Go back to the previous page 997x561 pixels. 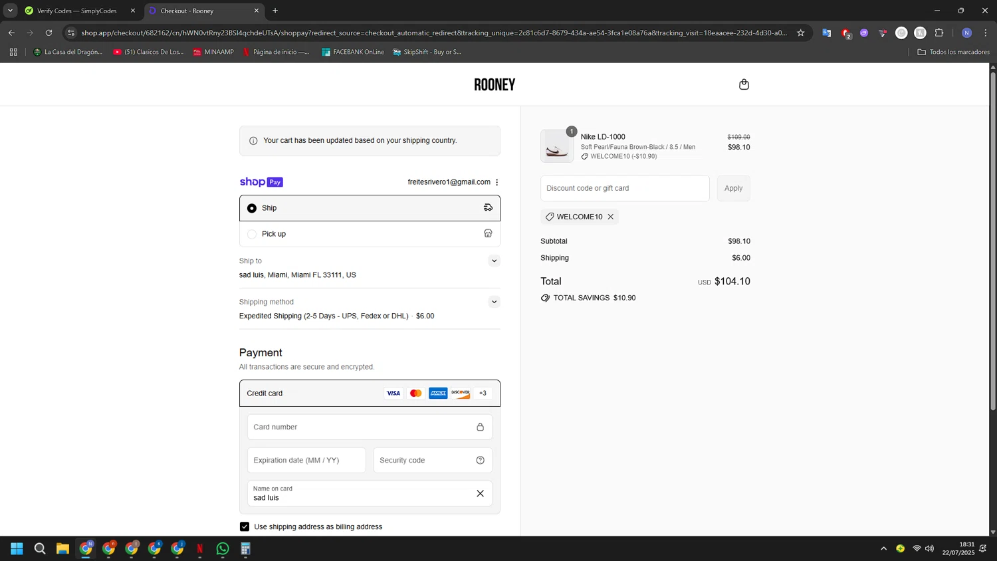[x=11, y=33]
